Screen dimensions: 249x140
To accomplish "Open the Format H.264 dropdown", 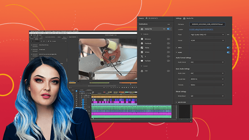I will [x=207, y=40].
